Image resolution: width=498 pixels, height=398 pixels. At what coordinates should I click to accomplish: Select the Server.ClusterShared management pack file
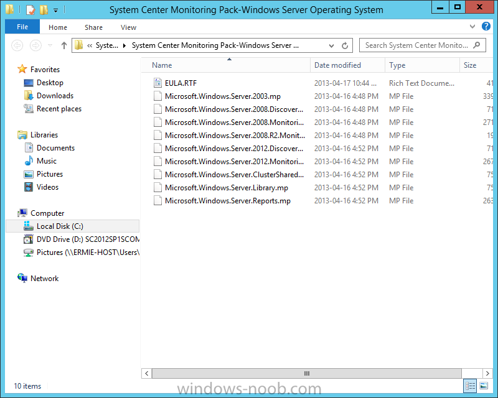coord(234,174)
